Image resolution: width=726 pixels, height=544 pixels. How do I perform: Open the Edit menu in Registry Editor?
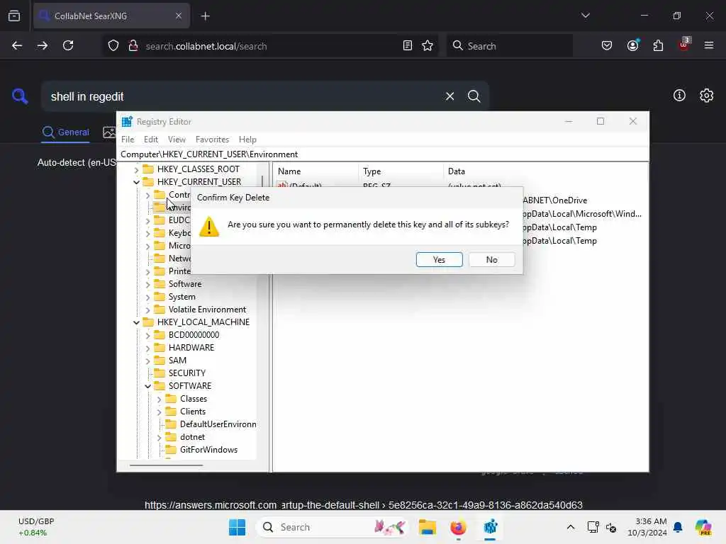pyautogui.click(x=150, y=140)
